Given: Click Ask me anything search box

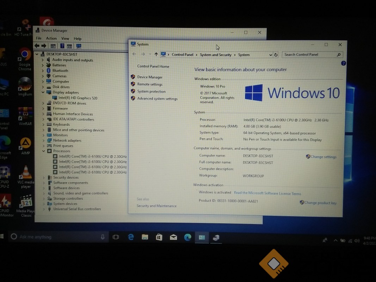Looking at the screenshot, I should click(59, 237).
